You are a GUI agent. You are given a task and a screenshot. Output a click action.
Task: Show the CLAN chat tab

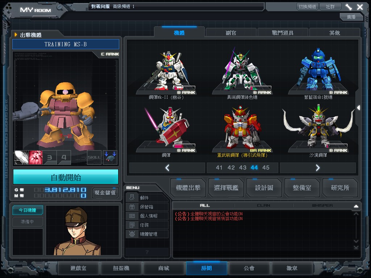click(x=264, y=206)
